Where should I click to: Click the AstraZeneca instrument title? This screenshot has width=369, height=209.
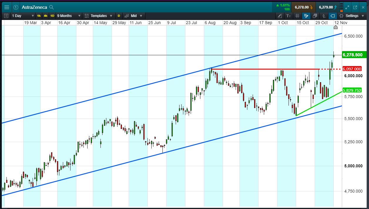tap(34, 7)
